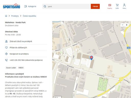Image resolution: width=131 pixels, height=98 pixels.
Task: Click the store location pin on map
Action: tap(91, 58)
